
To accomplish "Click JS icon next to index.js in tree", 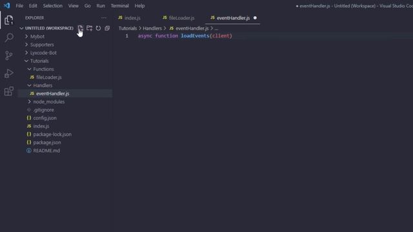I will pyautogui.click(x=29, y=126).
